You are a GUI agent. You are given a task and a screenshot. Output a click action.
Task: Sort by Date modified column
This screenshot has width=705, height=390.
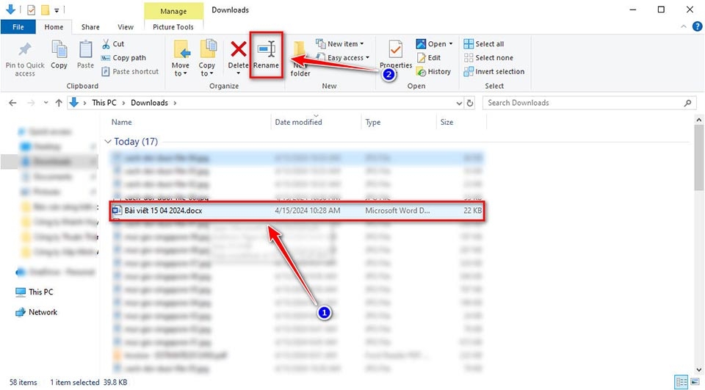(299, 122)
